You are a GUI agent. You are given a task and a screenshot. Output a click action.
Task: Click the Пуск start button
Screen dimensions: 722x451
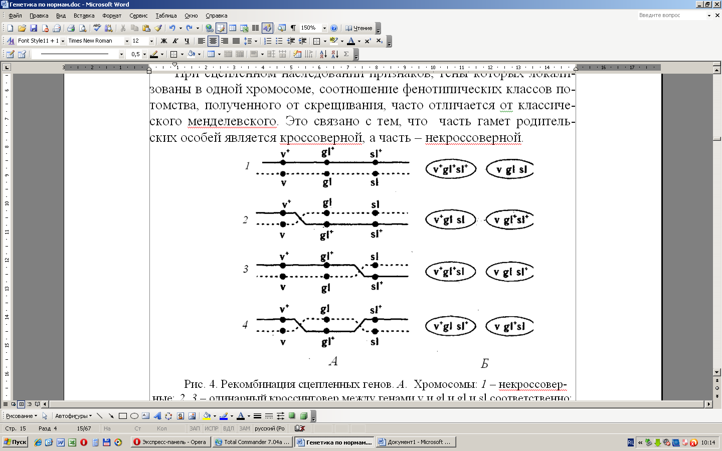15,442
